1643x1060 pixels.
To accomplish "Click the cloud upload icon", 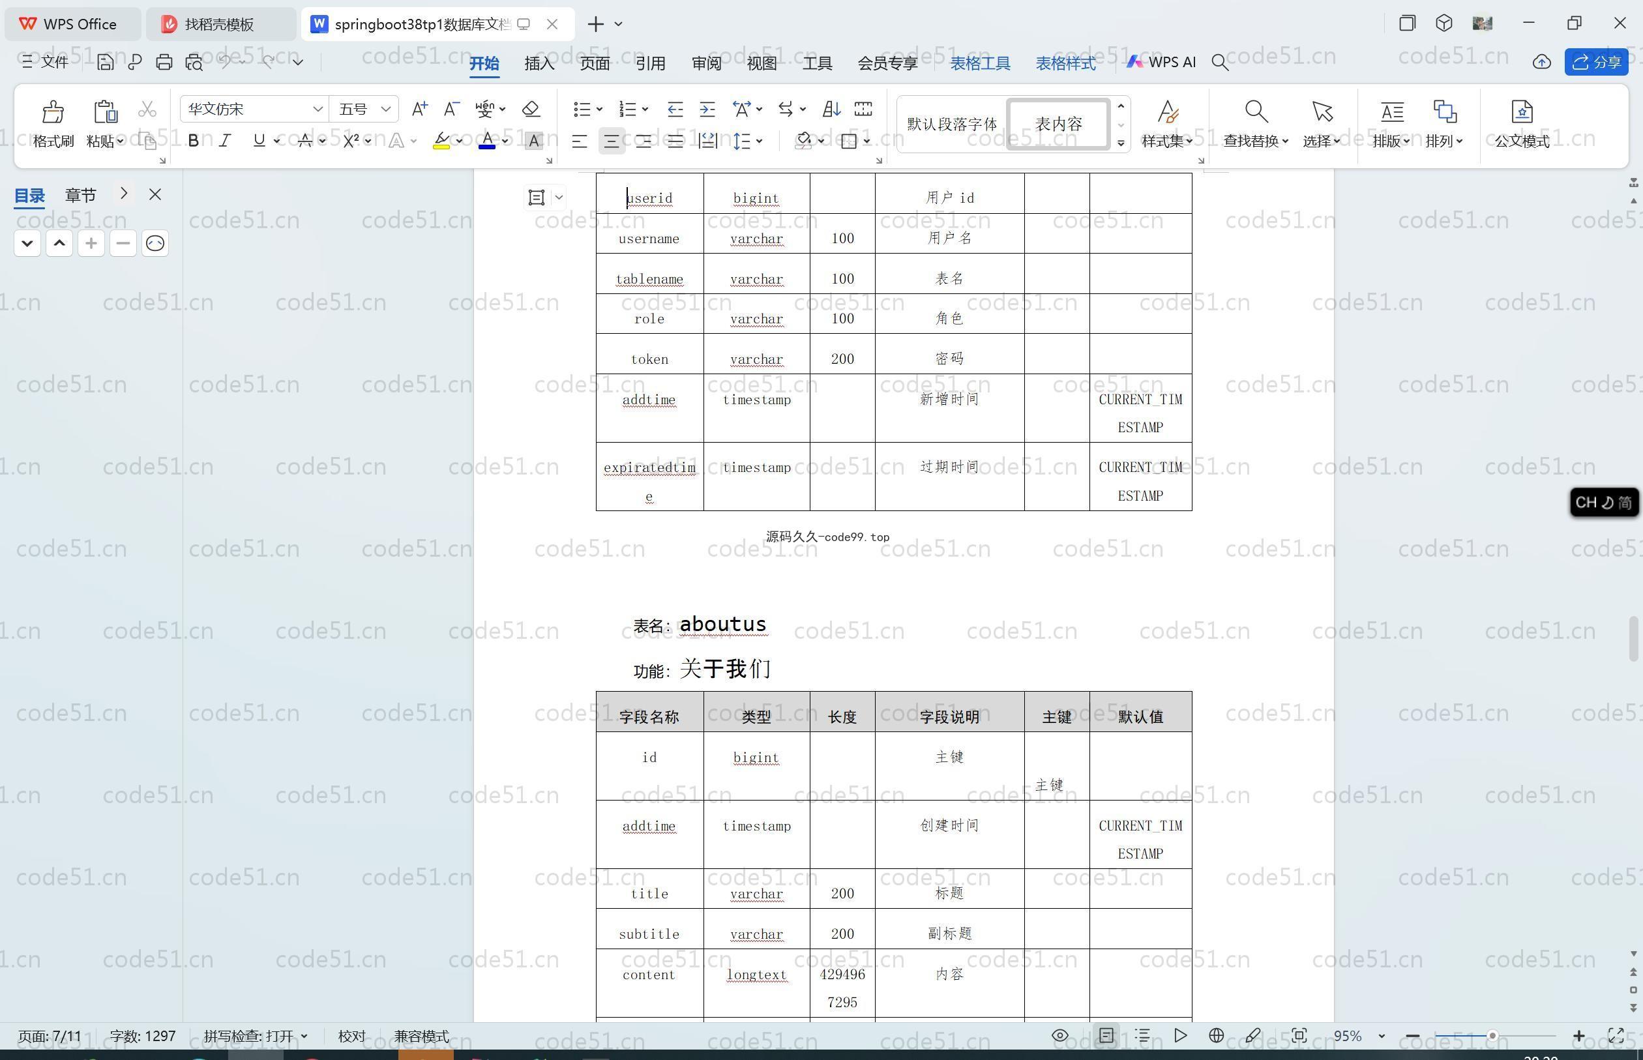I will (x=1542, y=62).
